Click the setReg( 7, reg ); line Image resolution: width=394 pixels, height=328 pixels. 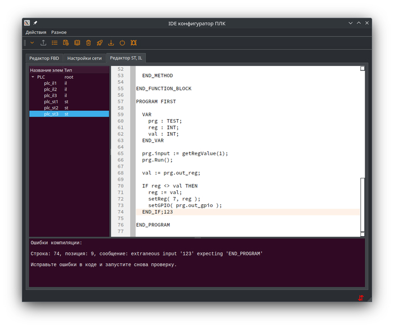tap(174, 199)
